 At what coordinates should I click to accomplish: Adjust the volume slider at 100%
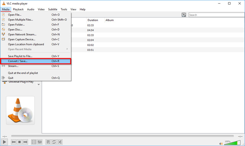tap(232, 143)
